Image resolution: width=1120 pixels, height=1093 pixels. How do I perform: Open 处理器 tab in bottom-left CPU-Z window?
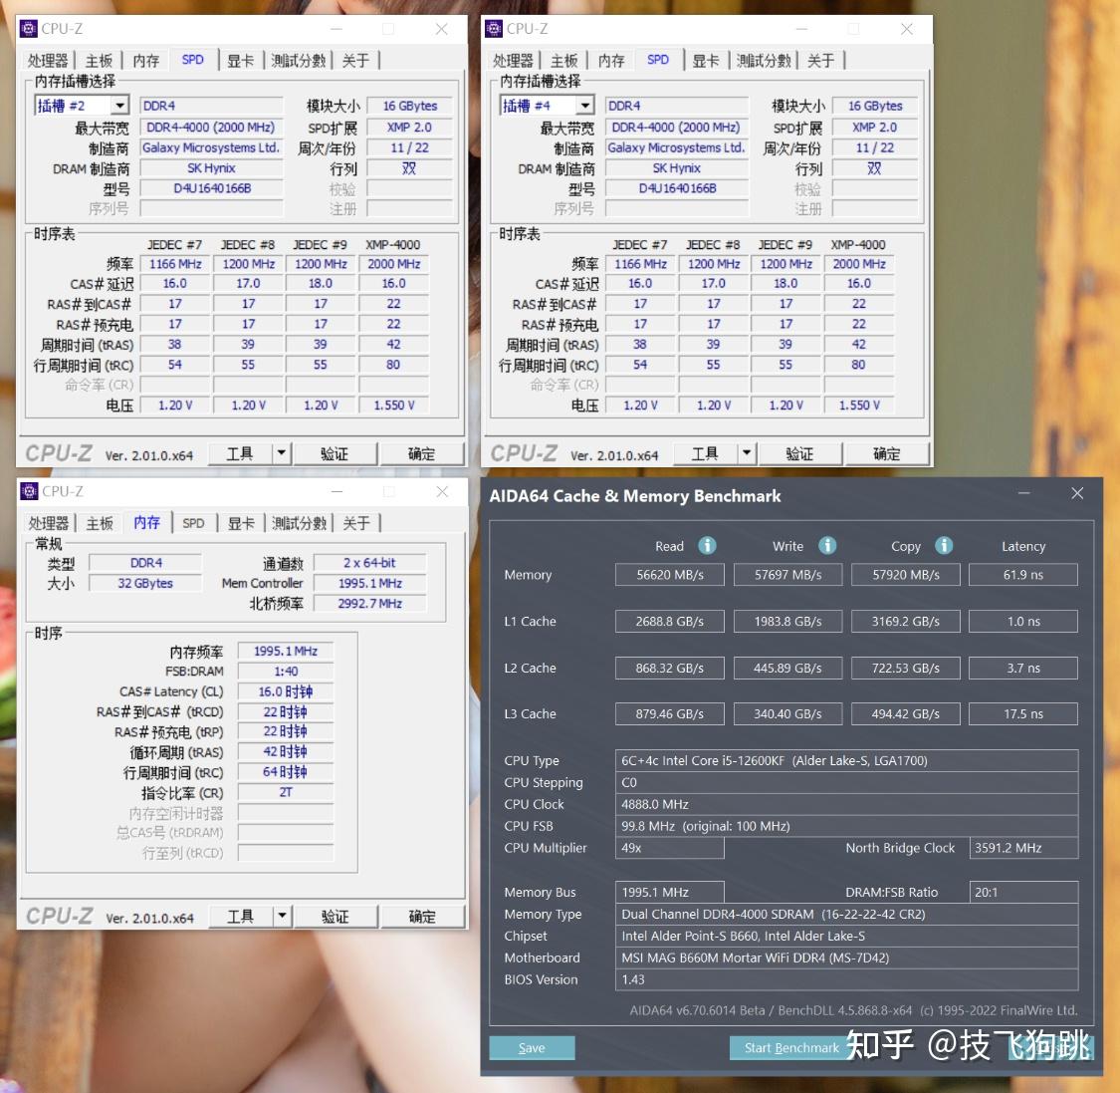point(49,523)
